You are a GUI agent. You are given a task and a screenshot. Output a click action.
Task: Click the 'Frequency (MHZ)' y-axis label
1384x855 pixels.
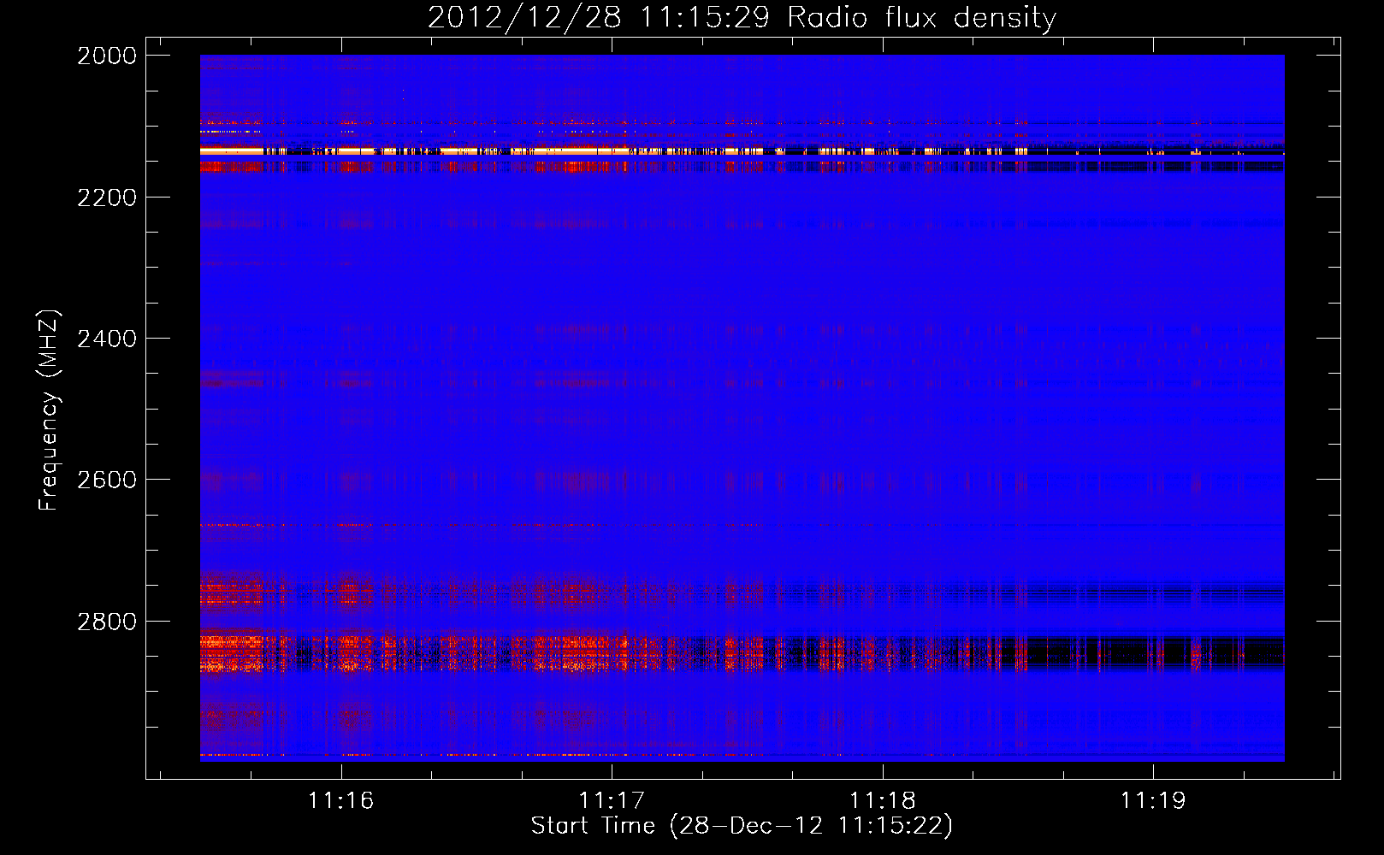49,410
